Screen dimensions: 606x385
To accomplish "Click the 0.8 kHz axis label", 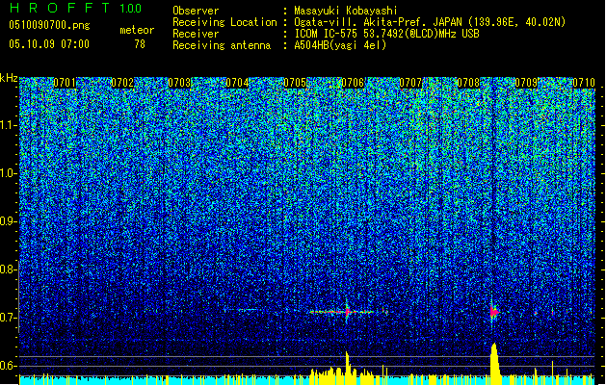I will 9,269.
